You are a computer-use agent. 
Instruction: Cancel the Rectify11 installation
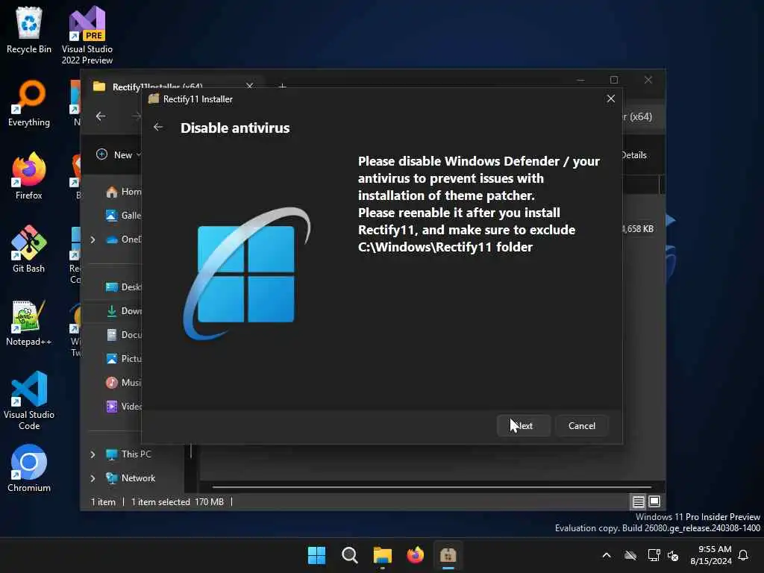pyautogui.click(x=582, y=425)
